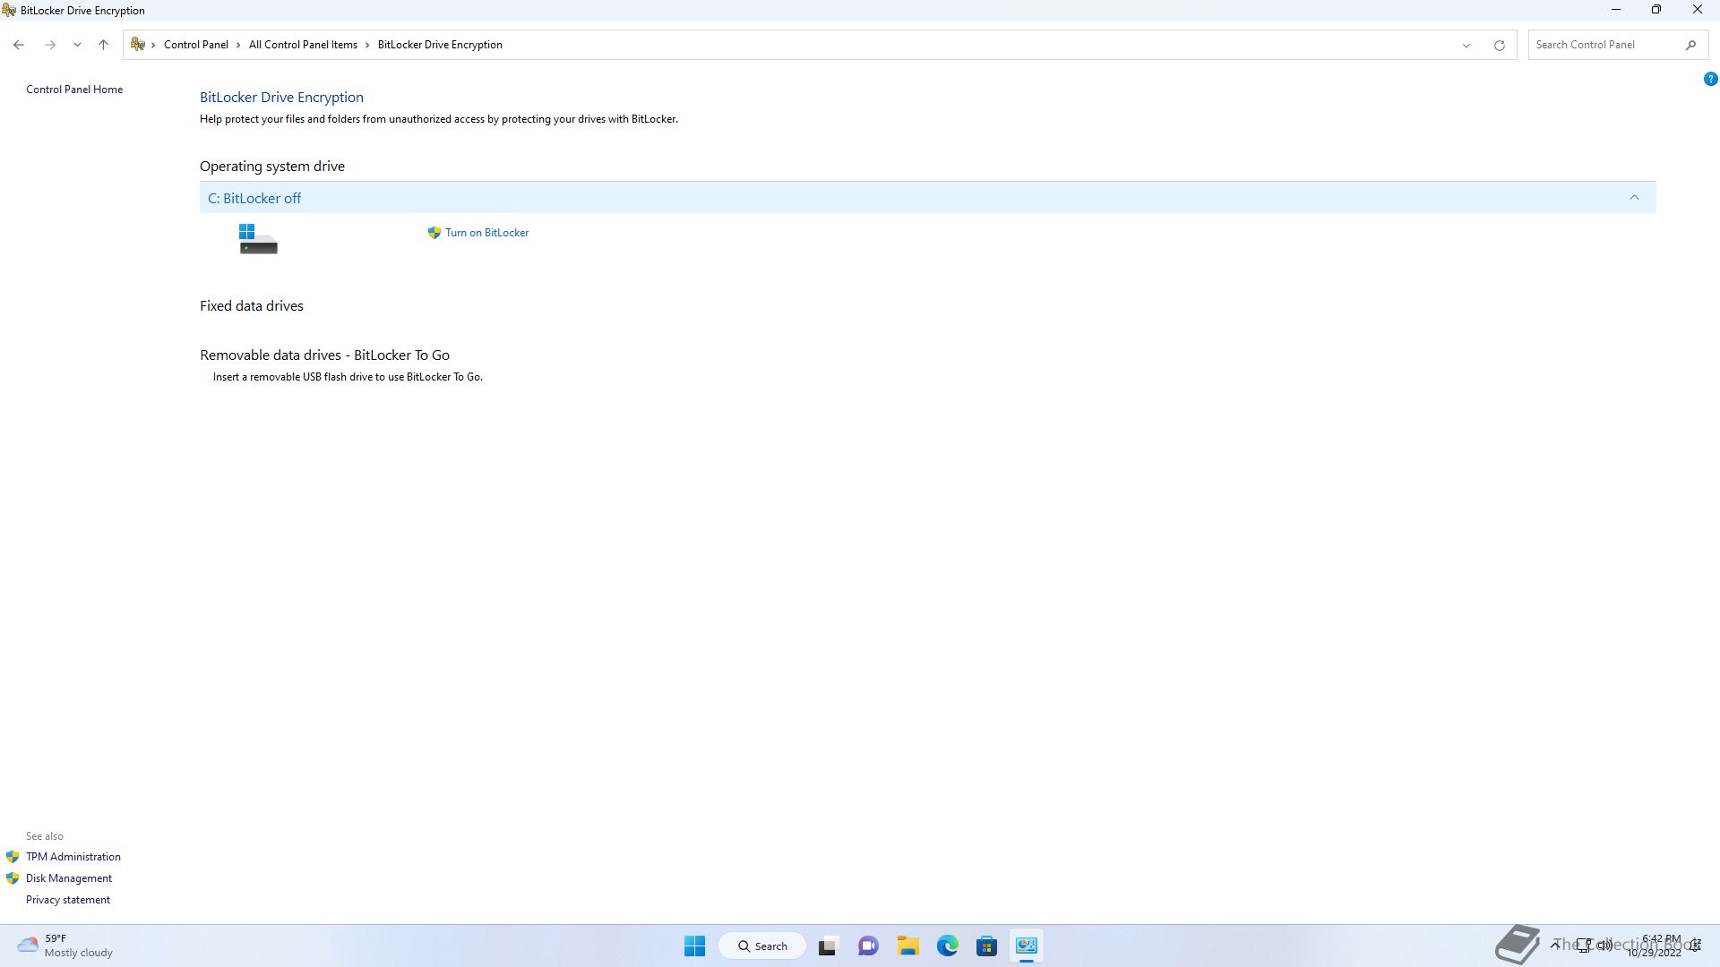Click Control Panel taskbar icon
The width and height of the screenshot is (1720, 967).
(1027, 946)
